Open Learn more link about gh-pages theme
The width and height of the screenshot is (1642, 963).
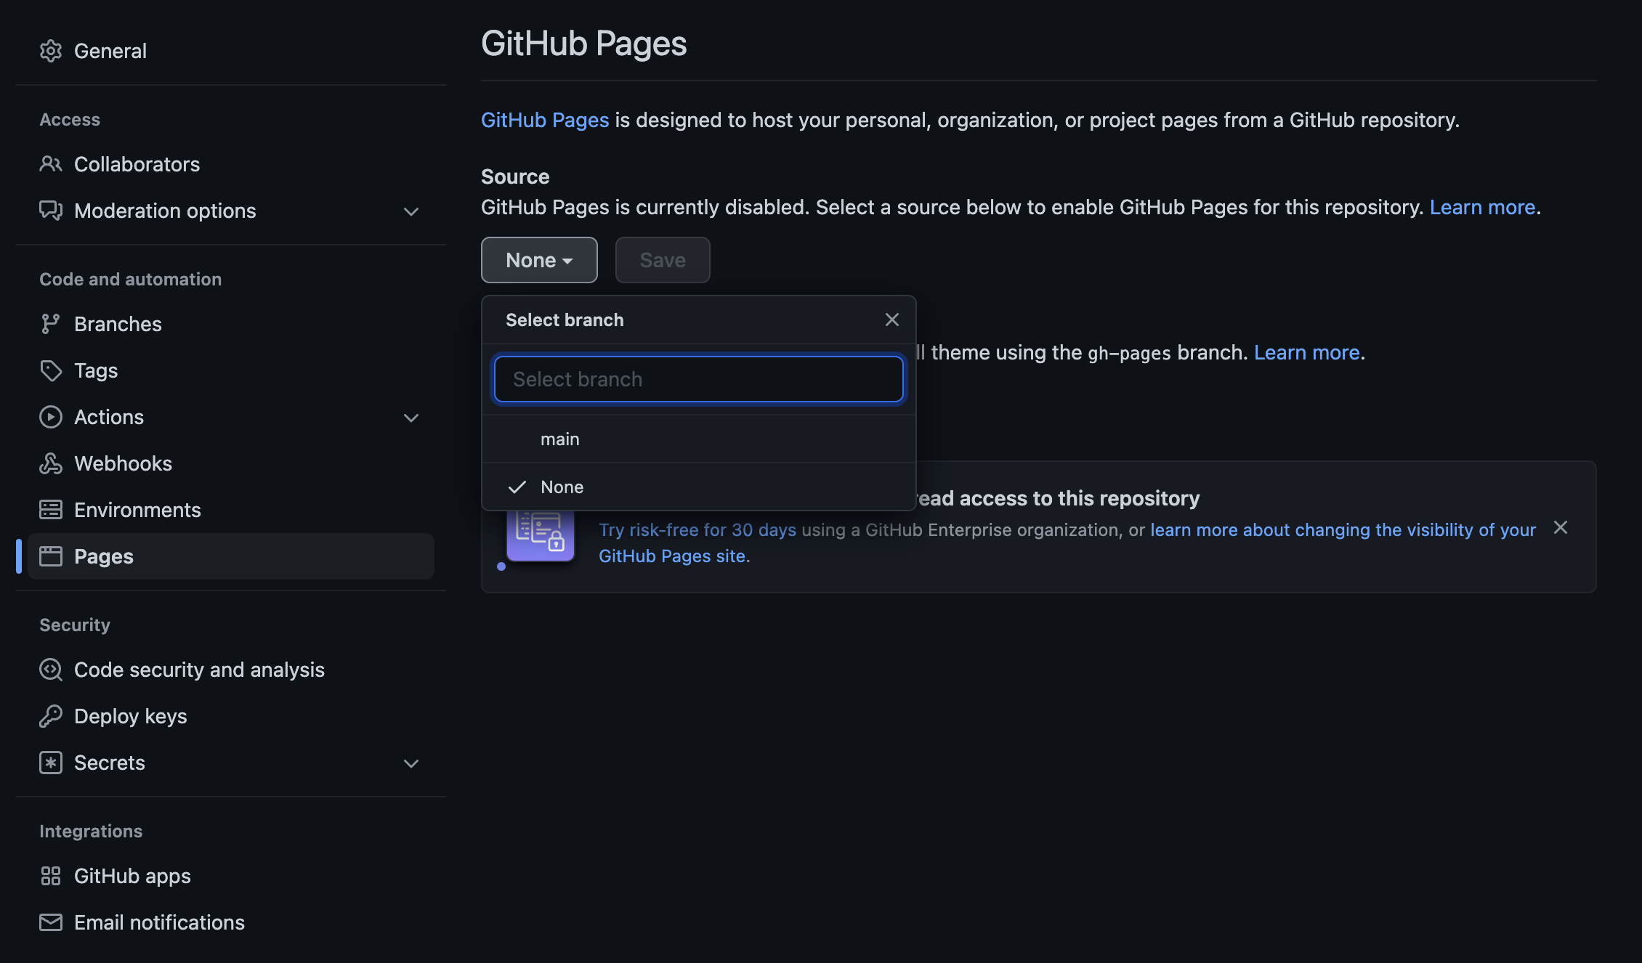[1306, 352]
